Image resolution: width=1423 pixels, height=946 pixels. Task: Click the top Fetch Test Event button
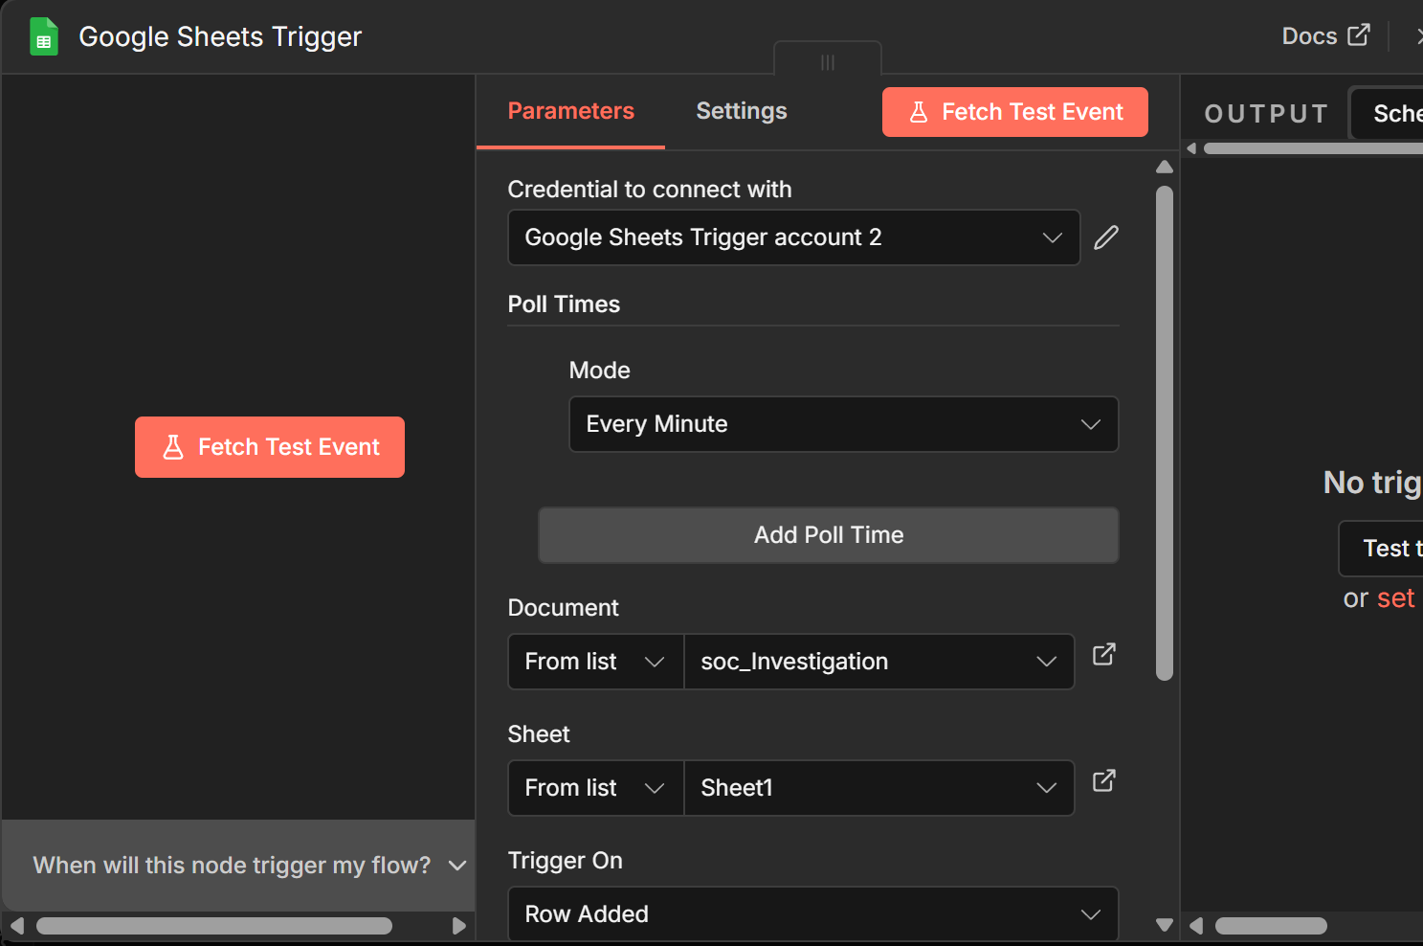(x=1015, y=112)
